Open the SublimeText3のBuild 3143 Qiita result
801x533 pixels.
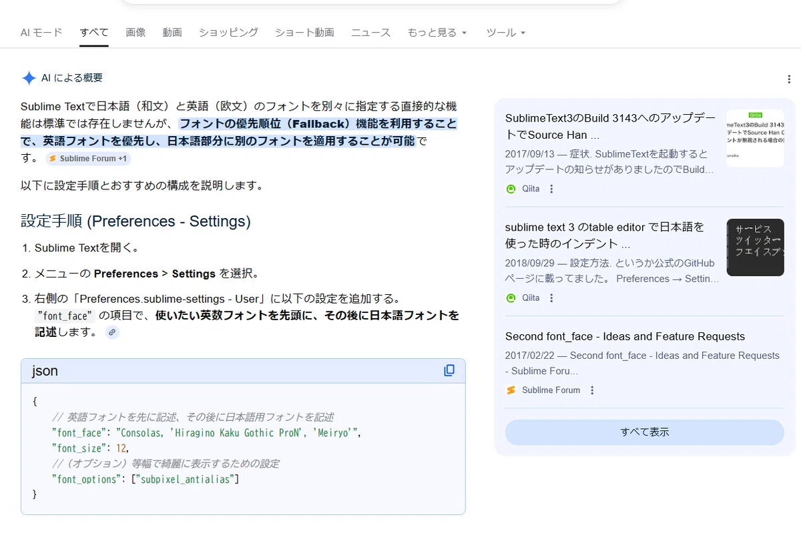point(611,127)
